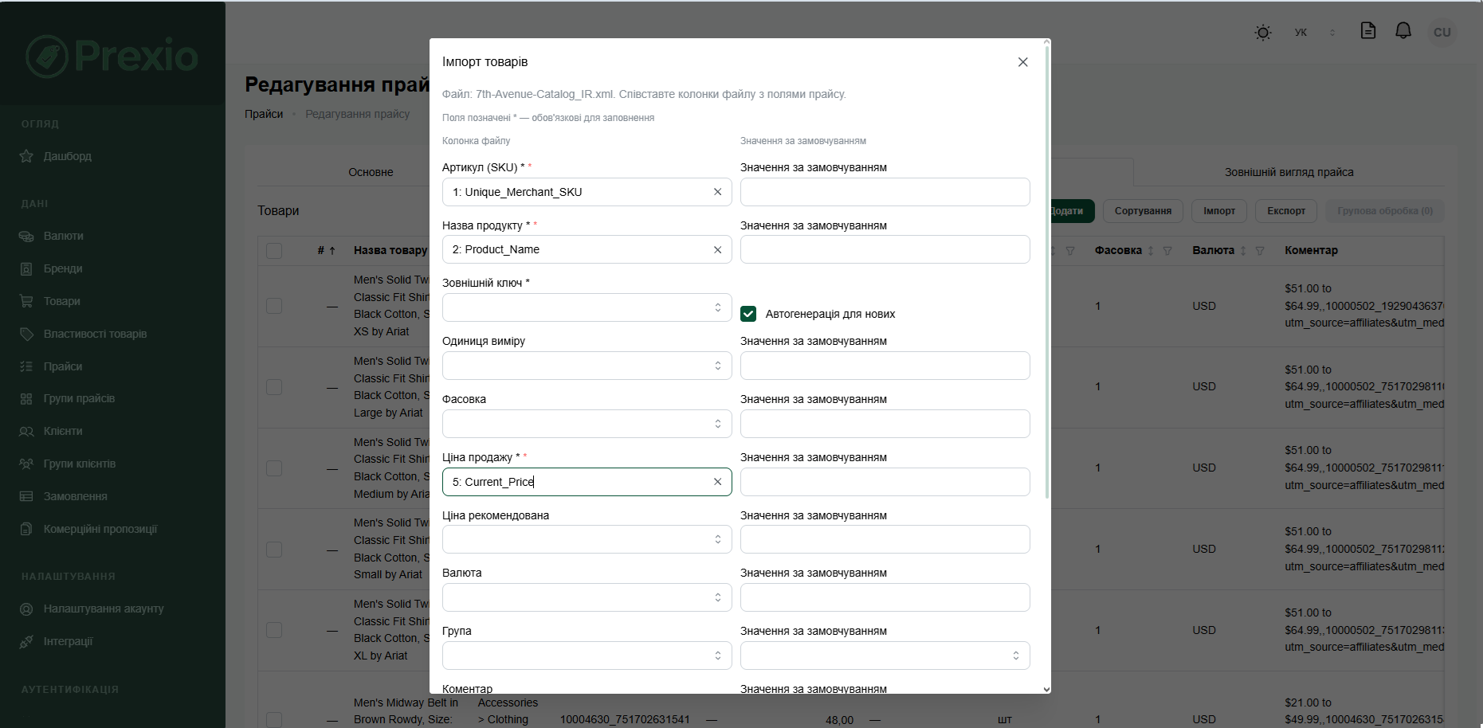Expand the Група column dropdown
1483x728 pixels.
(x=587, y=656)
